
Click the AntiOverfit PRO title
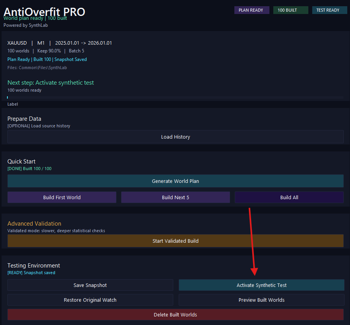click(x=44, y=12)
